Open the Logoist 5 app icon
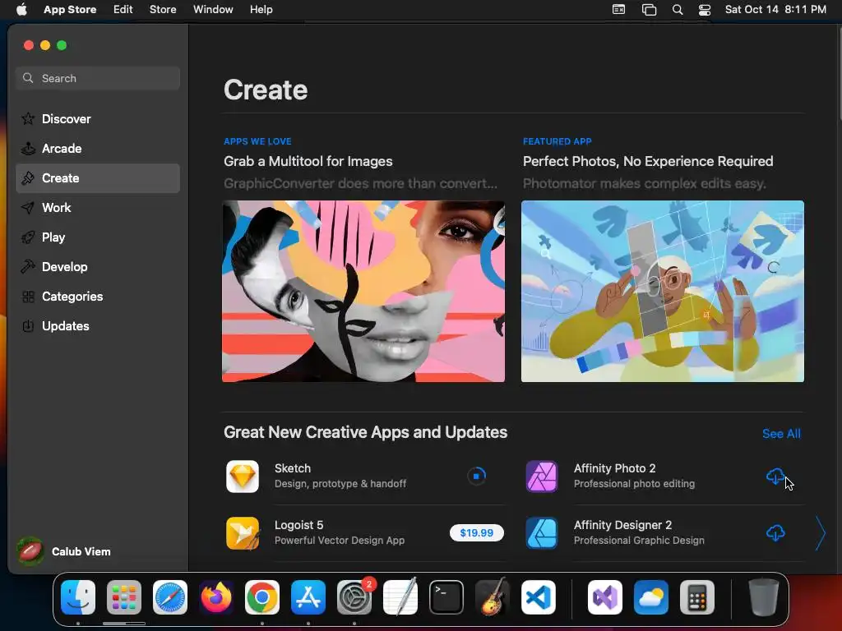 point(243,532)
